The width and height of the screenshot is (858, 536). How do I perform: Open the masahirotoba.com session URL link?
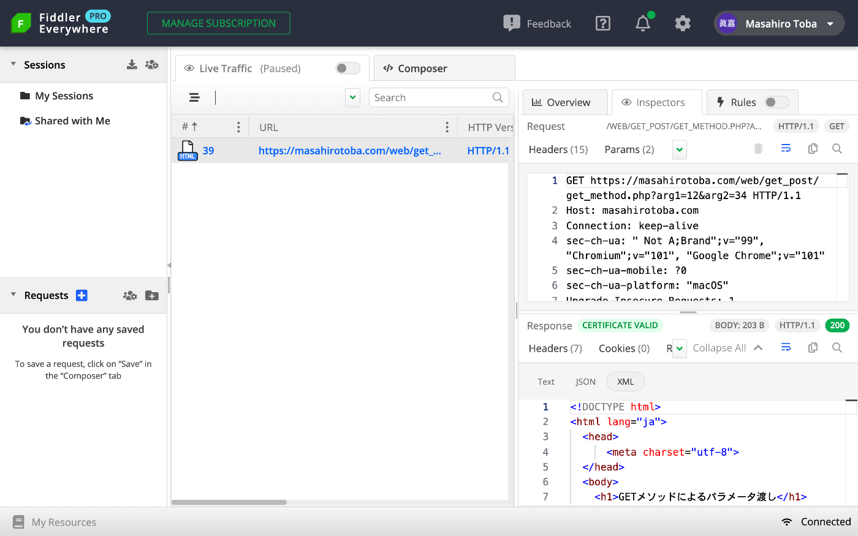click(350, 151)
